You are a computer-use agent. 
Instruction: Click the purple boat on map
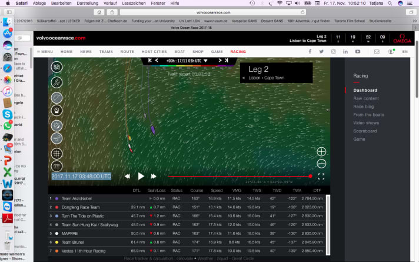tap(153, 130)
